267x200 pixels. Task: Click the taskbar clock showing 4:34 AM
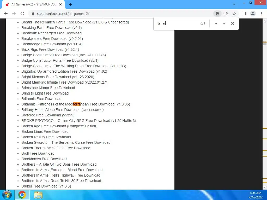[x=256, y=193]
